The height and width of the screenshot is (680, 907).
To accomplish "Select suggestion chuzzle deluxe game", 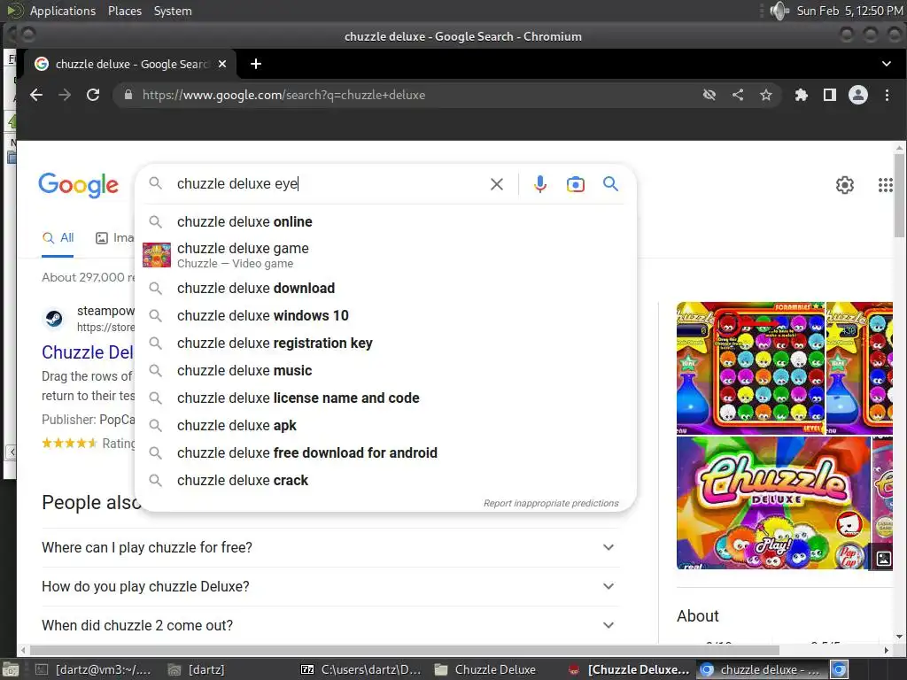I will point(385,255).
